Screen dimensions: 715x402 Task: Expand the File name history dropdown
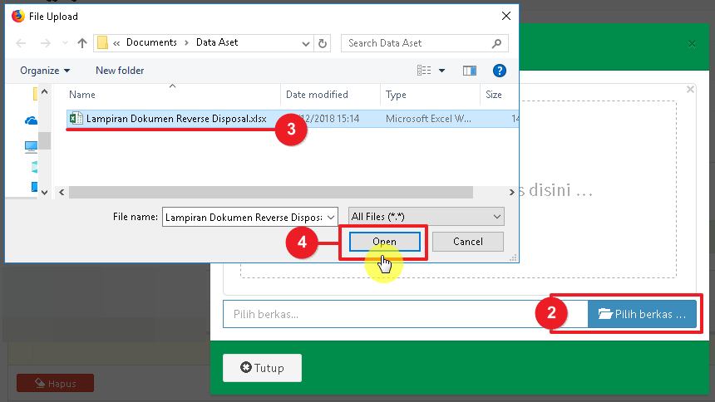(332, 217)
